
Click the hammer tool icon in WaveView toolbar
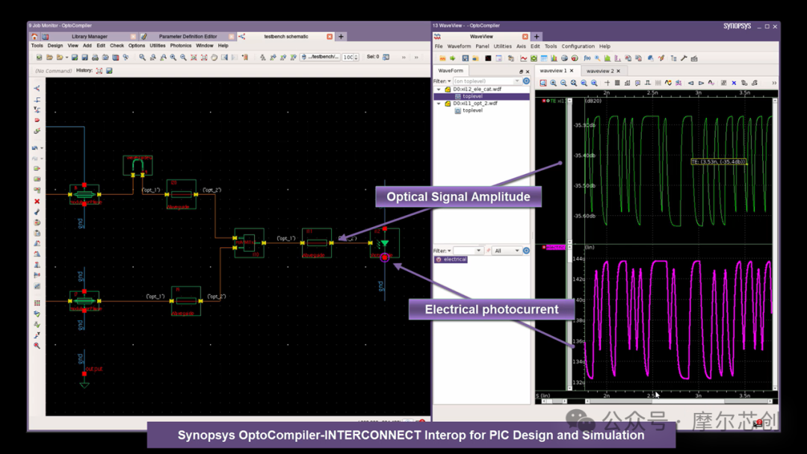pos(684,58)
